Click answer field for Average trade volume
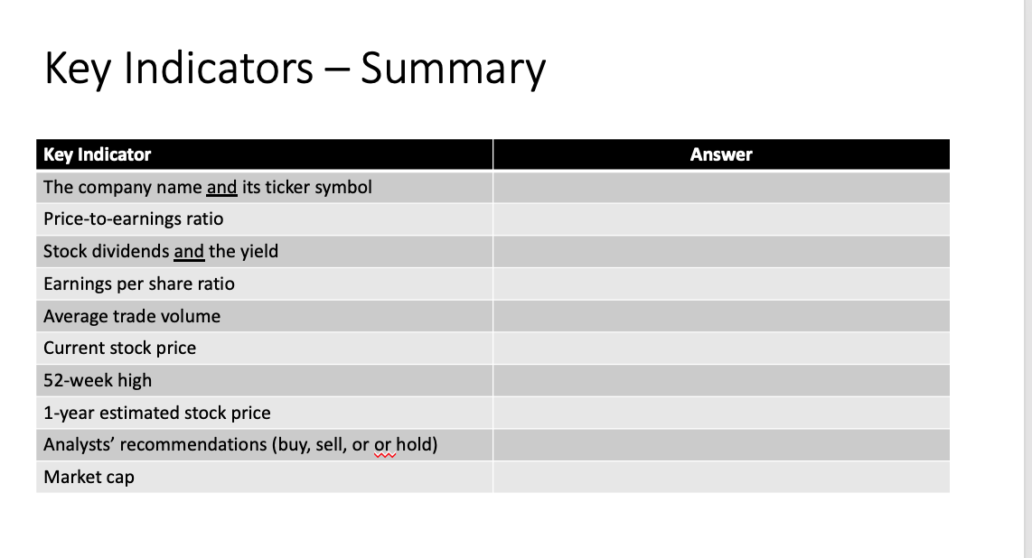1032x558 pixels. coord(721,316)
